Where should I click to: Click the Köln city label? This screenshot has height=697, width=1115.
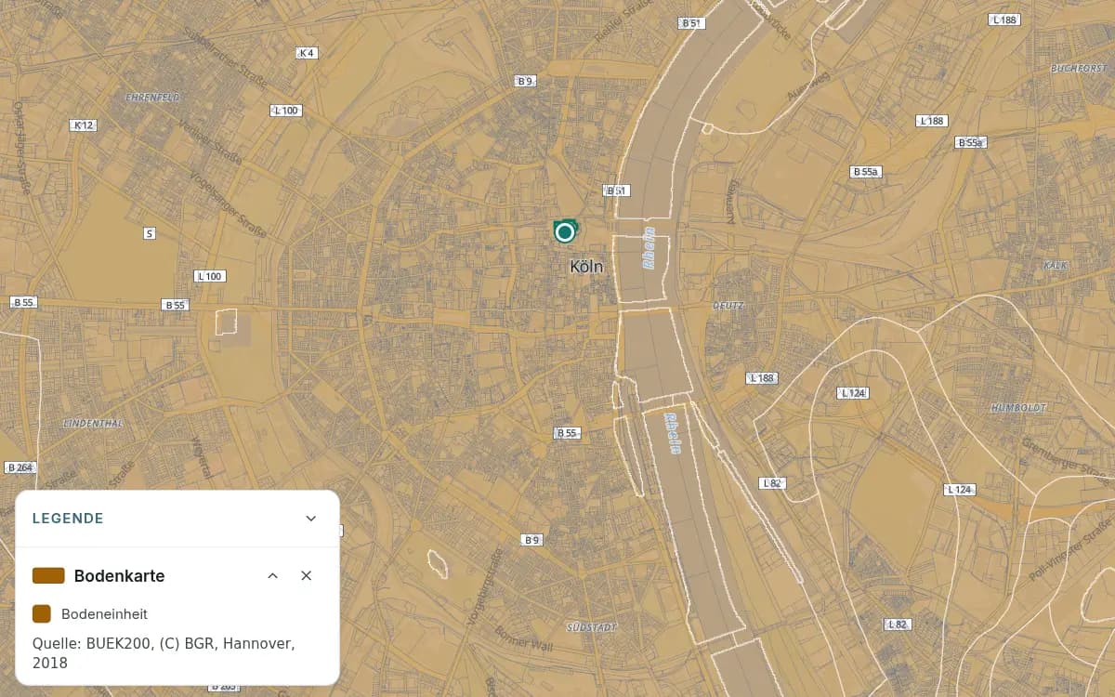tap(586, 267)
